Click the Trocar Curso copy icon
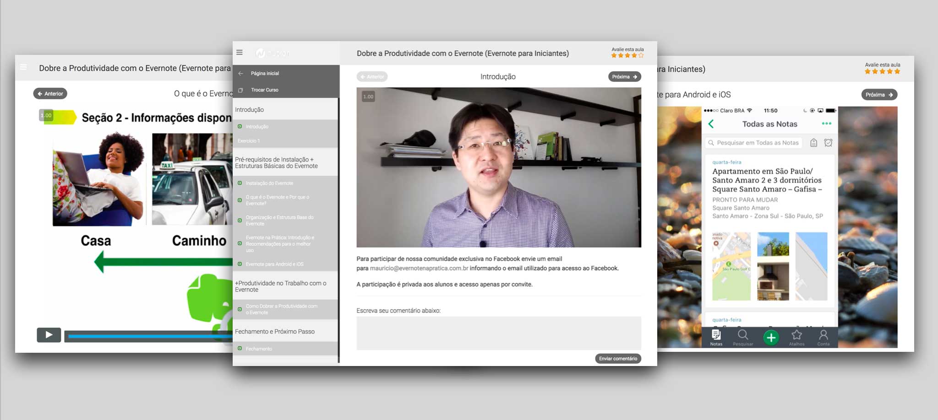The height and width of the screenshot is (420, 938). coord(240,90)
